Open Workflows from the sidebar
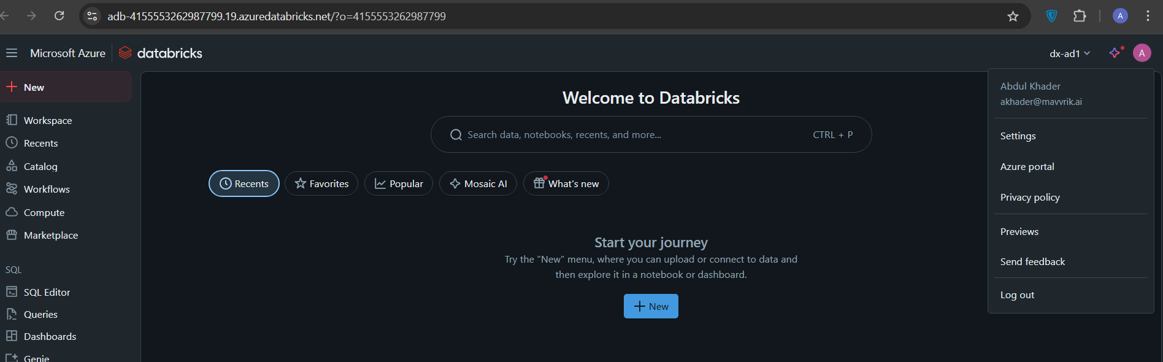Image resolution: width=1163 pixels, height=362 pixels. coord(47,189)
